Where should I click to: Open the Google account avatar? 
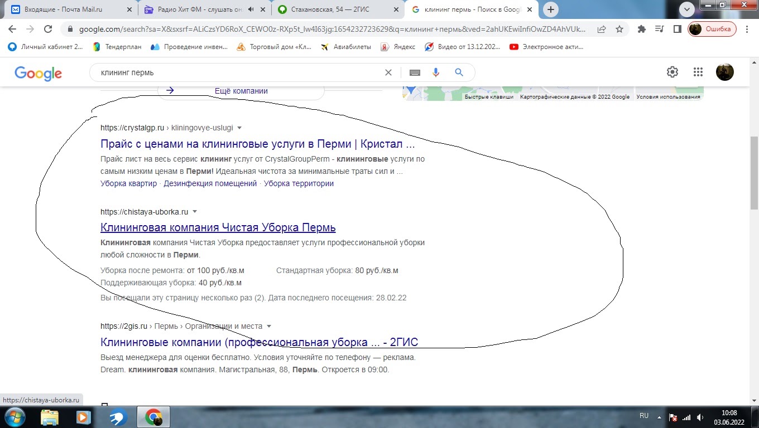pyautogui.click(x=725, y=72)
